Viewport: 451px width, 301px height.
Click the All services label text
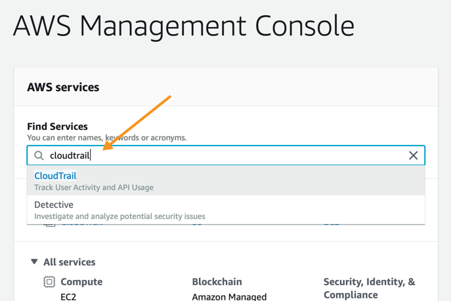point(69,262)
